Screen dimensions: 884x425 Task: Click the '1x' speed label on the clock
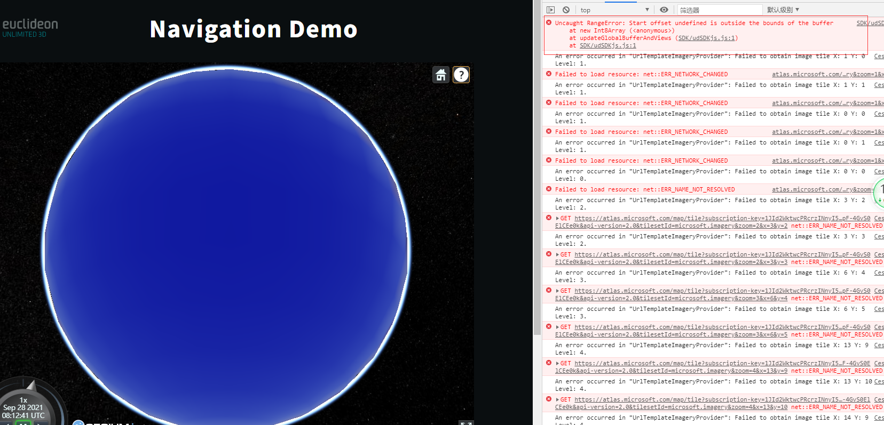pos(23,400)
